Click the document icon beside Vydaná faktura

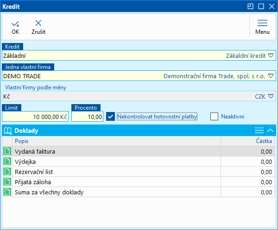click(7, 151)
